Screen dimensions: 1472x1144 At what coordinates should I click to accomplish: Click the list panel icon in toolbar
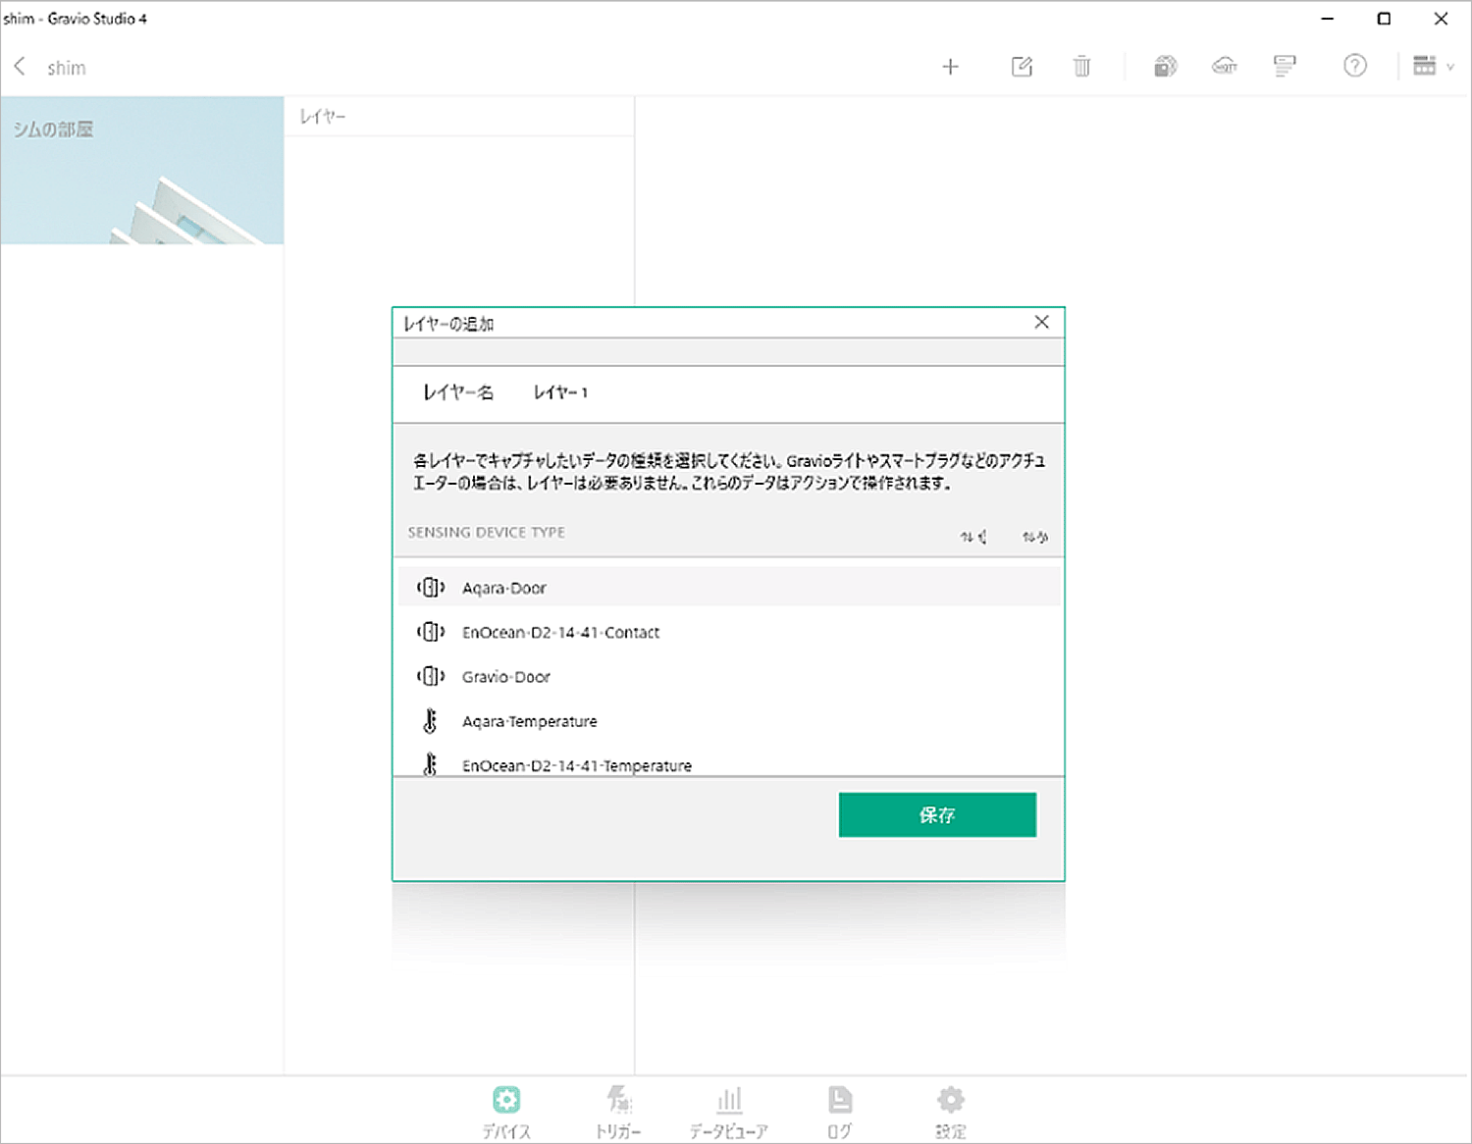[x=1285, y=67]
